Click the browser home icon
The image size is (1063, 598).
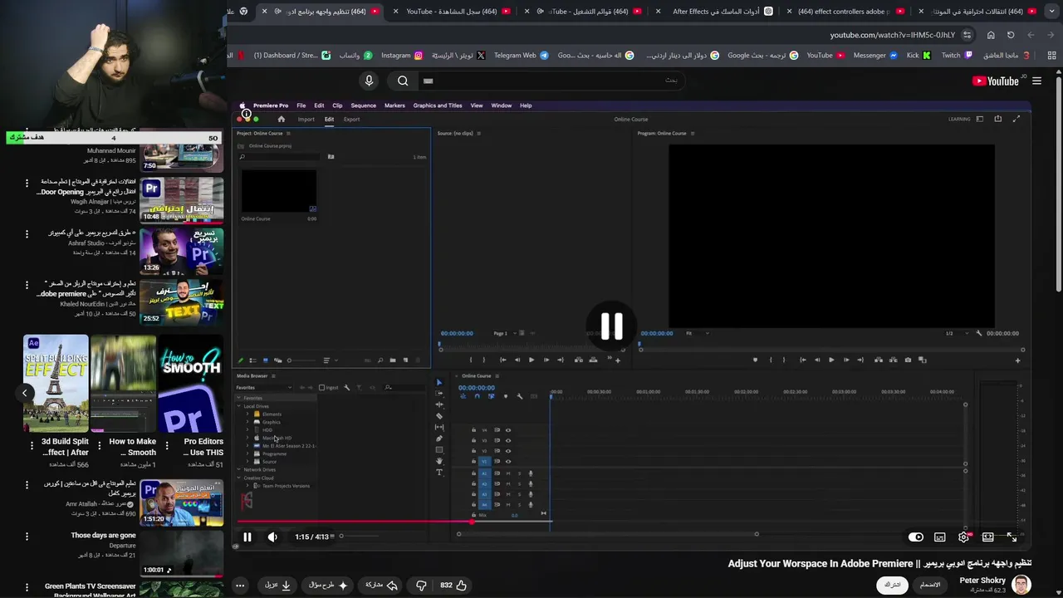click(991, 35)
